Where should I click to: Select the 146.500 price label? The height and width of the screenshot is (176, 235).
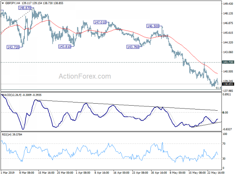(x=153, y=26)
